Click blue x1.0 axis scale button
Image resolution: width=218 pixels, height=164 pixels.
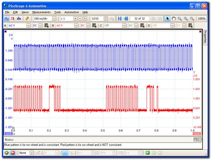click(x=9, y=134)
